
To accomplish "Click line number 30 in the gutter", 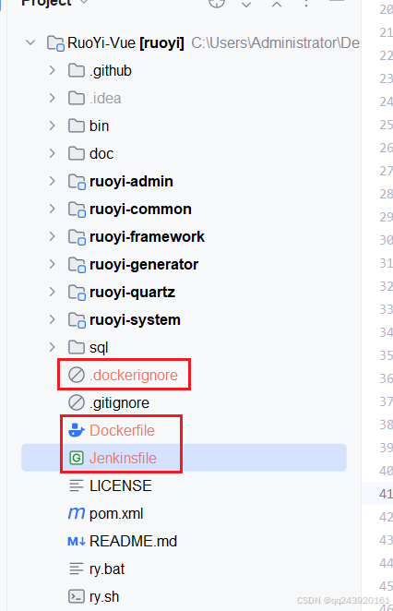I will [386, 240].
